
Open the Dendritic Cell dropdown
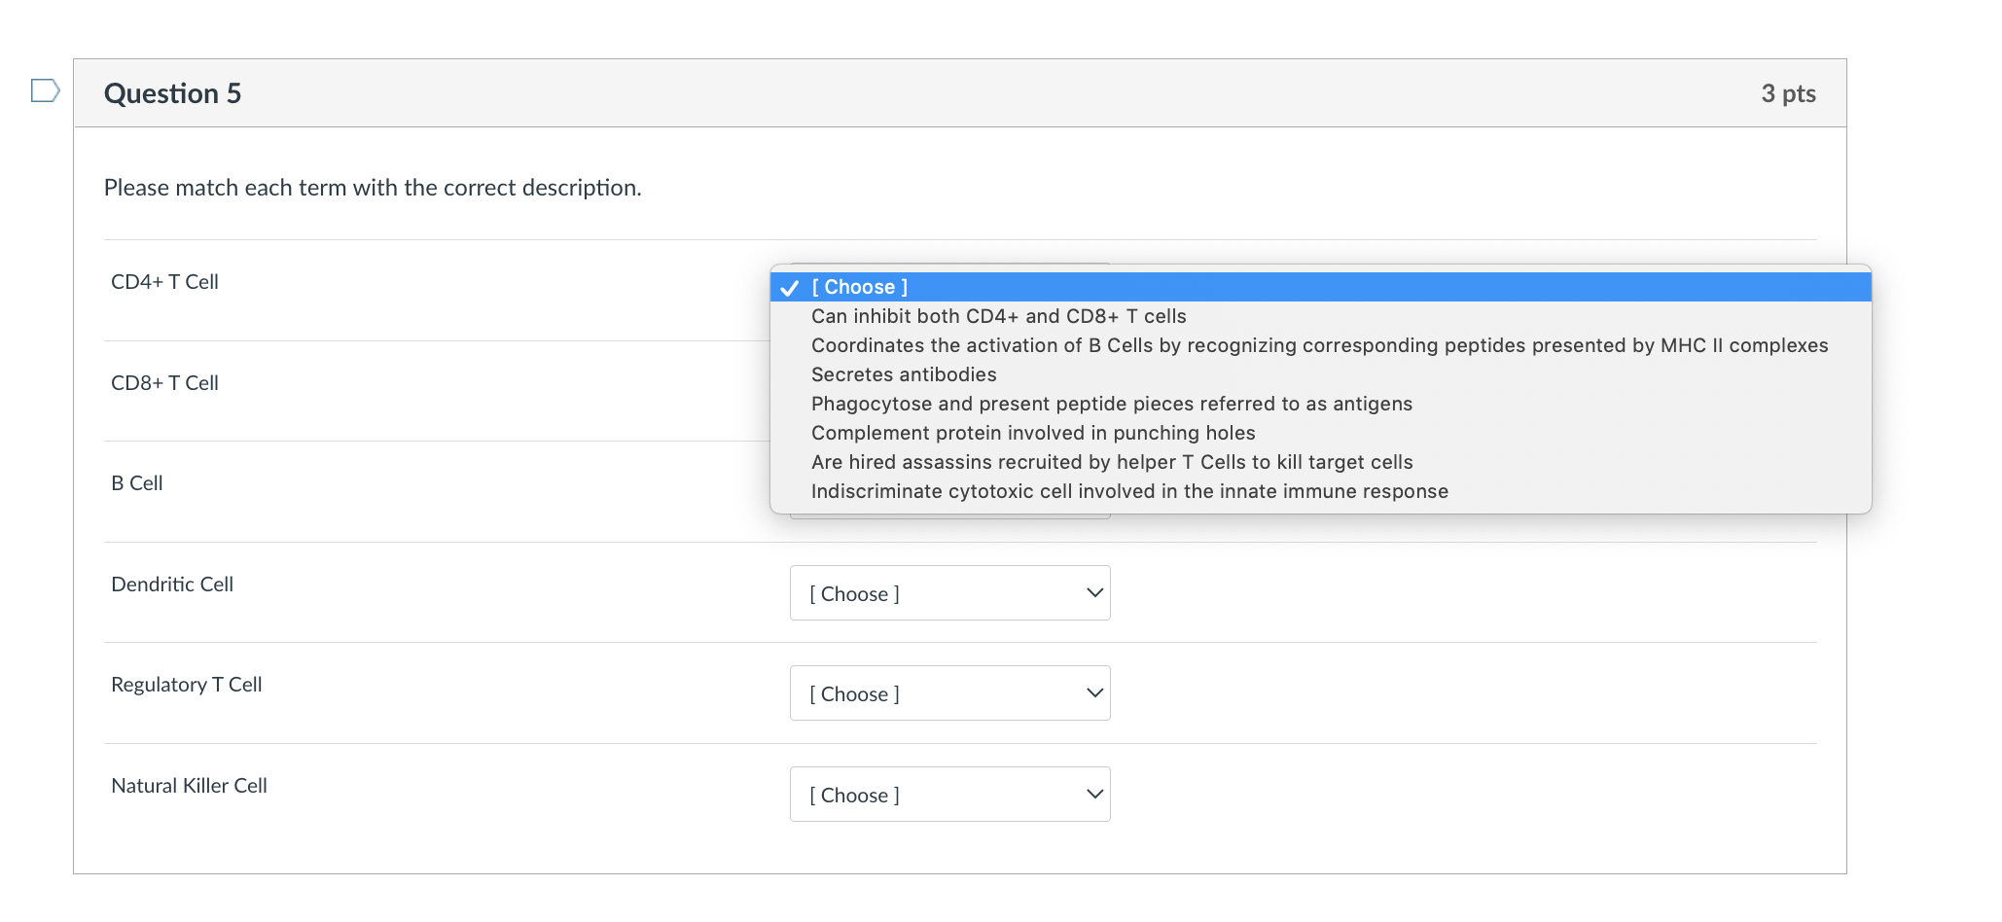[x=948, y=593]
